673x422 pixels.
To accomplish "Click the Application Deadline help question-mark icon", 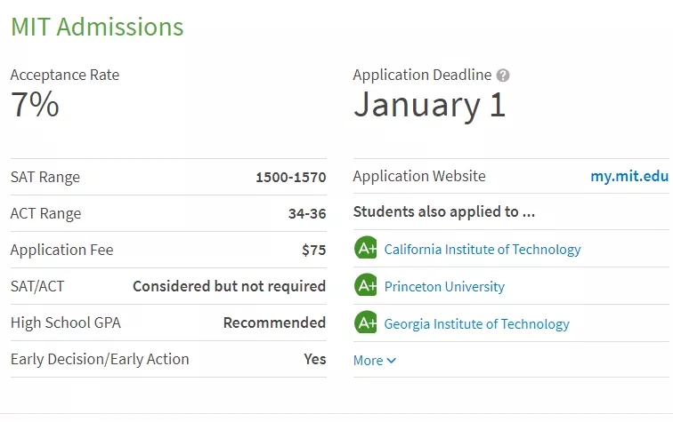I will click(x=503, y=76).
